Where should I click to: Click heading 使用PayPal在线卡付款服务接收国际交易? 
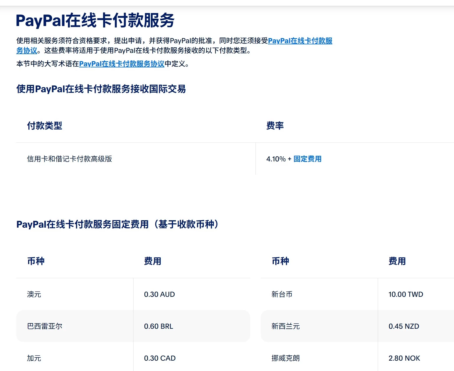coord(101,89)
